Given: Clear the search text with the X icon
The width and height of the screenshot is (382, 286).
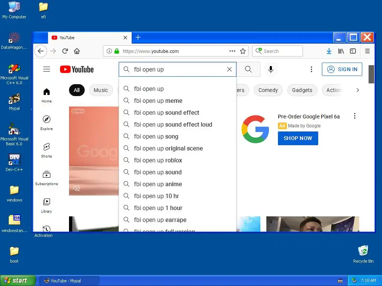Looking at the screenshot, I should point(229,69).
